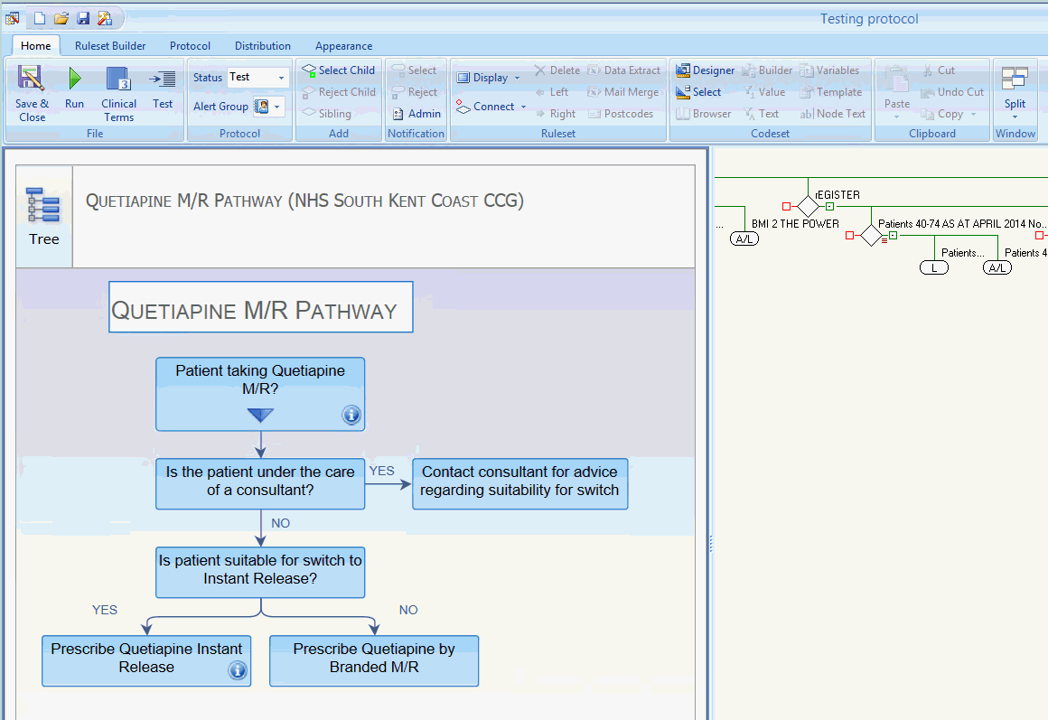Run the protocol with green arrow
Viewport: 1048px width, 720px height.
(x=74, y=79)
